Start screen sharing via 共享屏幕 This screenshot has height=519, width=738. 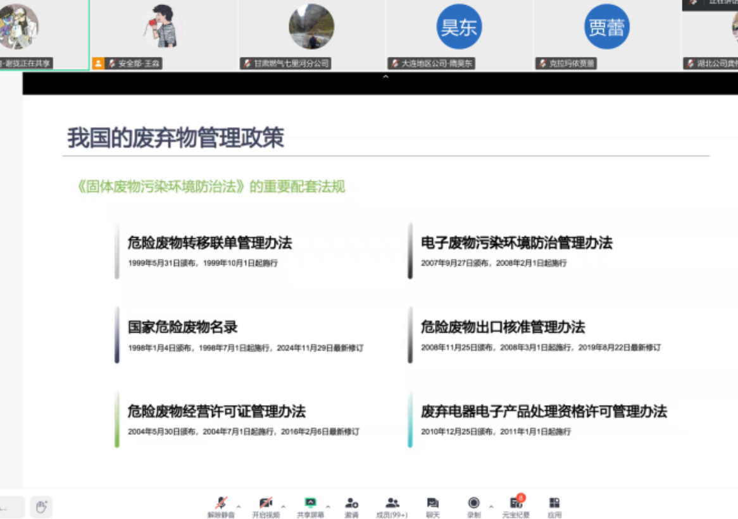(x=310, y=503)
